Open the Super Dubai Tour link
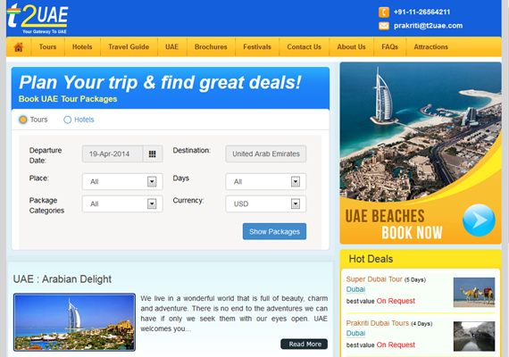 (x=374, y=279)
